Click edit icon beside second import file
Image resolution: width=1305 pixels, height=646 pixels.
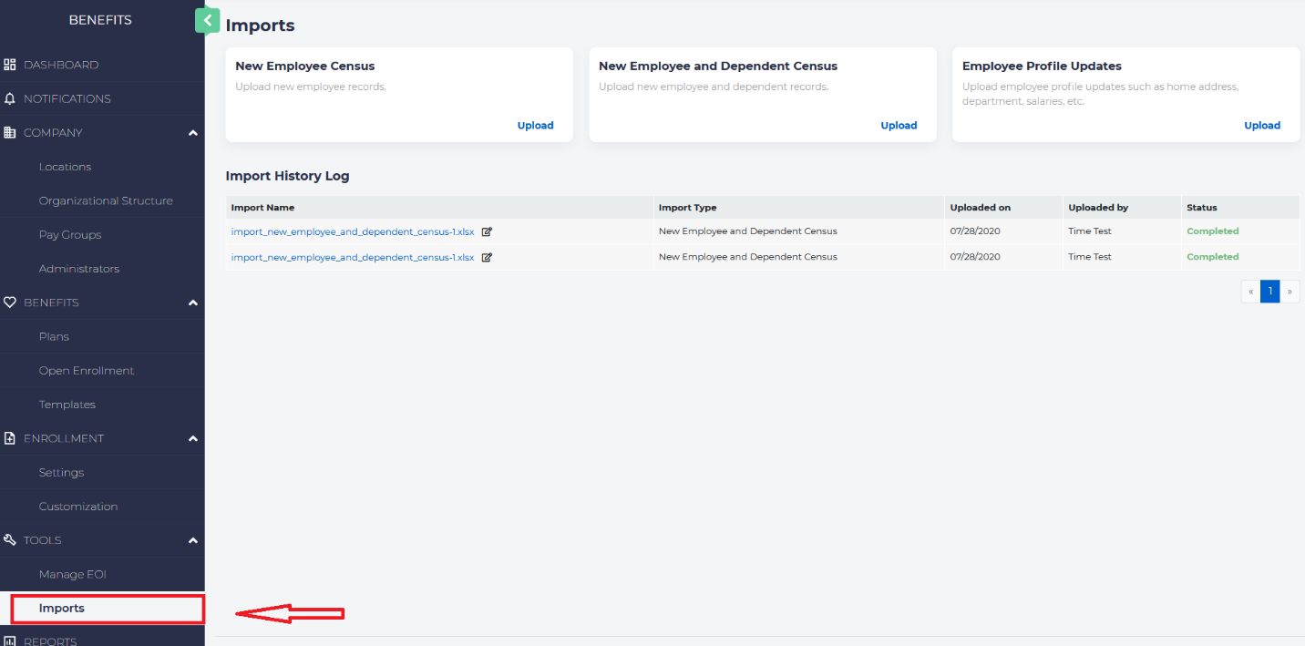[x=487, y=257]
